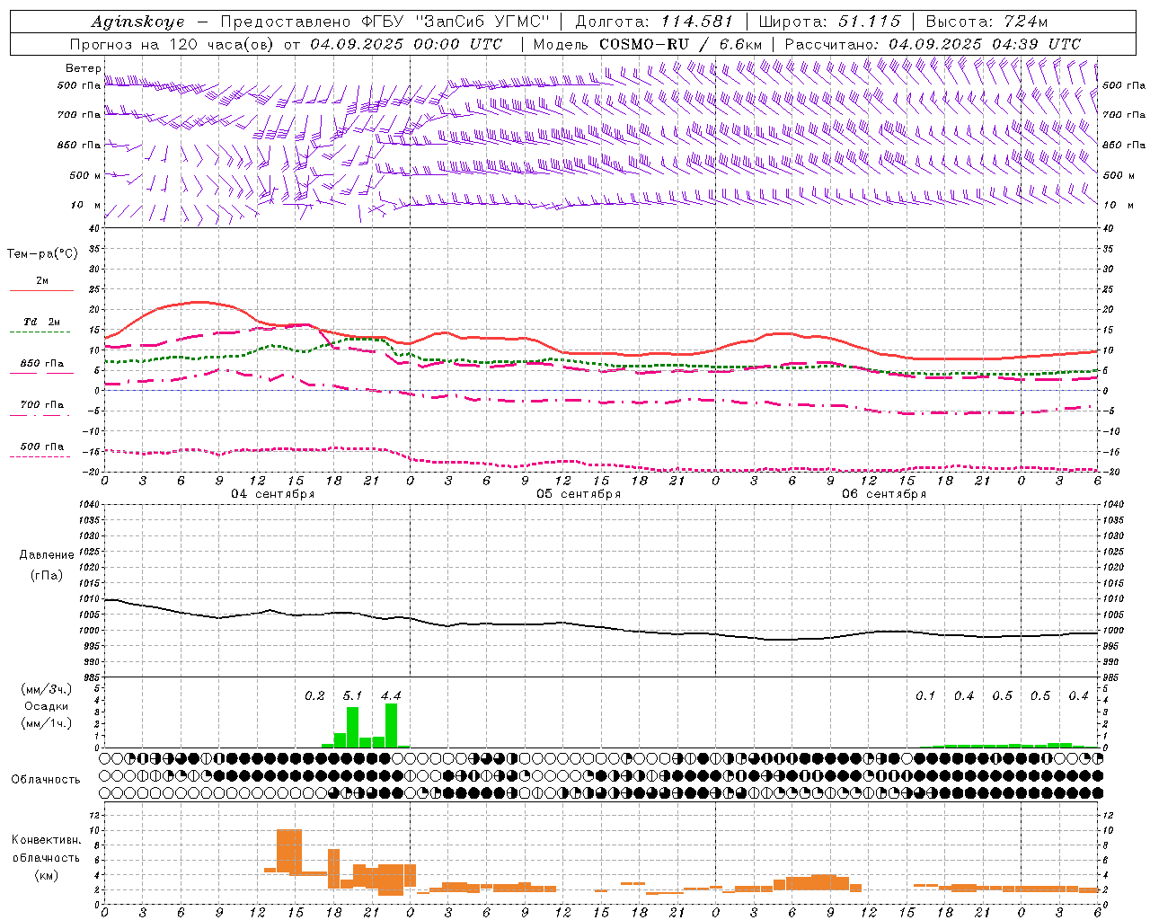The width and height of the screenshot is (1150, 920).
Task: Click the station name "Aginskoye" in the header
Action: tap(138, 22)
